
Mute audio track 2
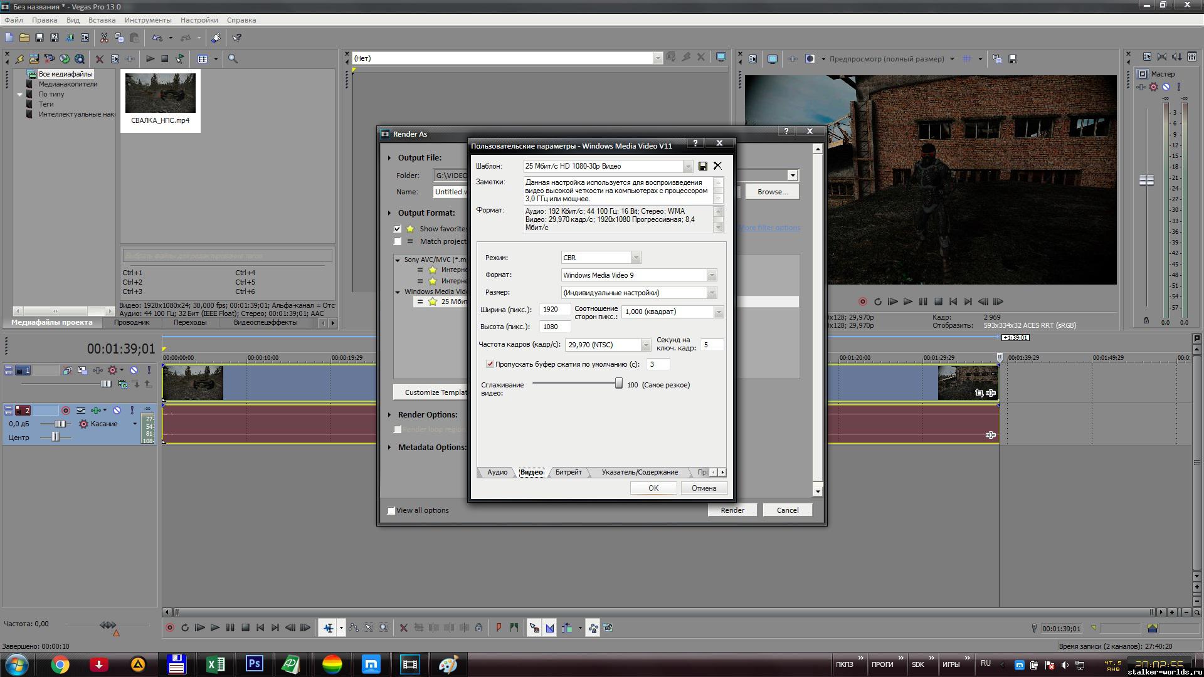click(117, 411)
